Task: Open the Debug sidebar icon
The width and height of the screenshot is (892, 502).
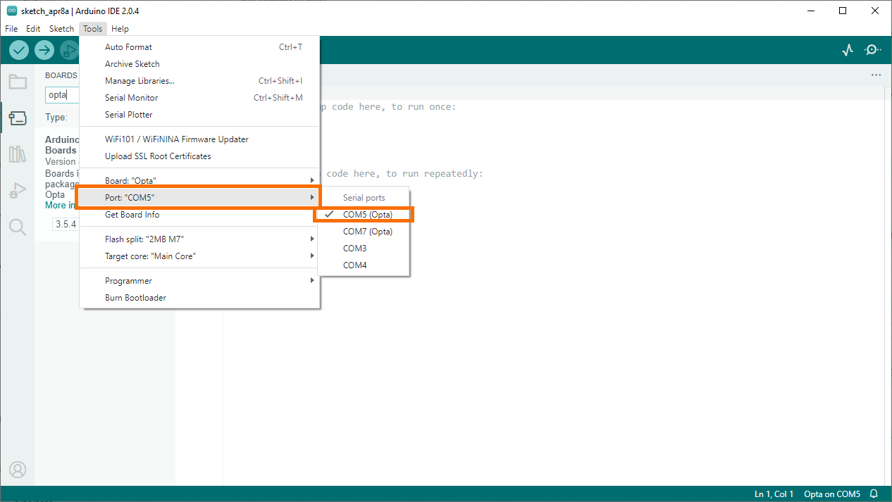Action: coord(18,190)
